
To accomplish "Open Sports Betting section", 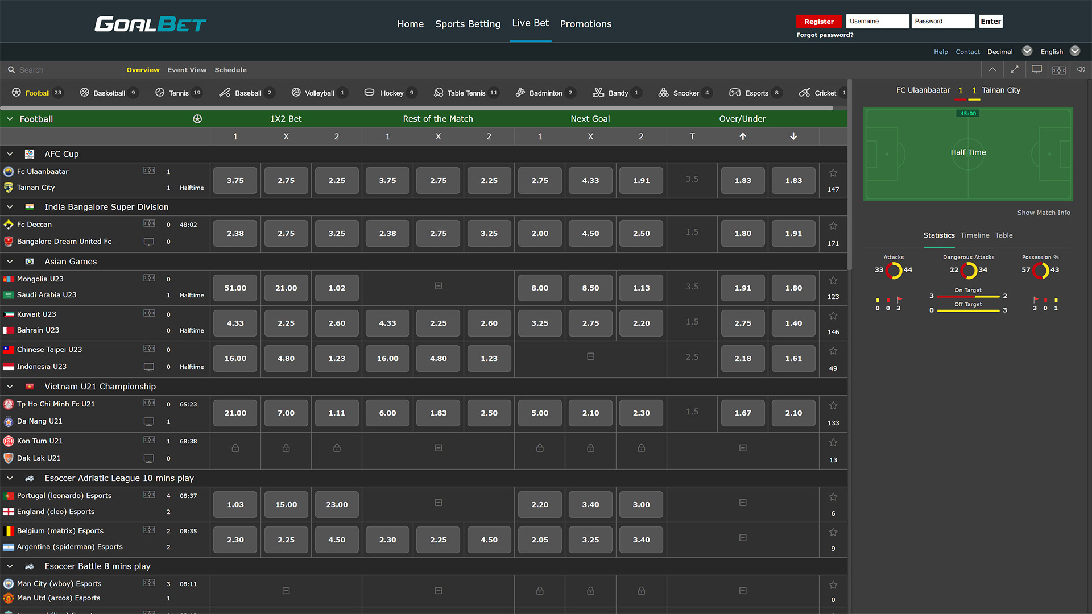I will pos(468,24).
